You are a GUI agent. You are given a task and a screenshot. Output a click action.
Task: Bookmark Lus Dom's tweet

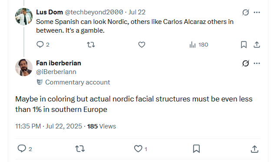pos(244,45)
